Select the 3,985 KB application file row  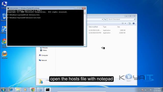point(107,30)
